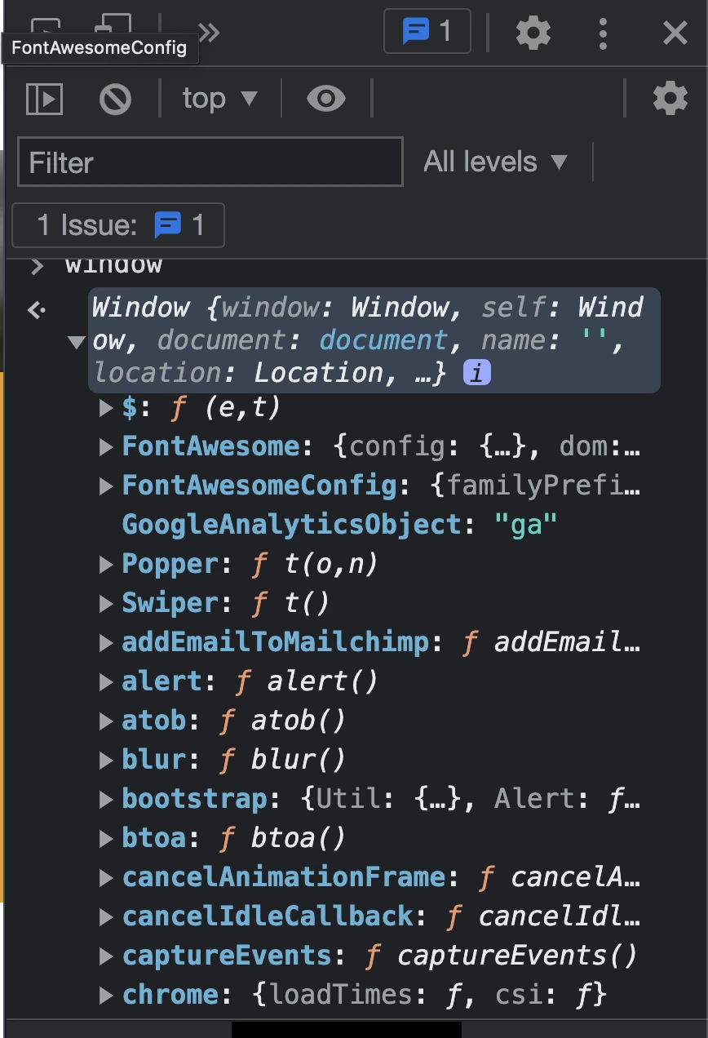Click the alert property name
Viewport: 708px width, 1038px height.
point(162,681)
